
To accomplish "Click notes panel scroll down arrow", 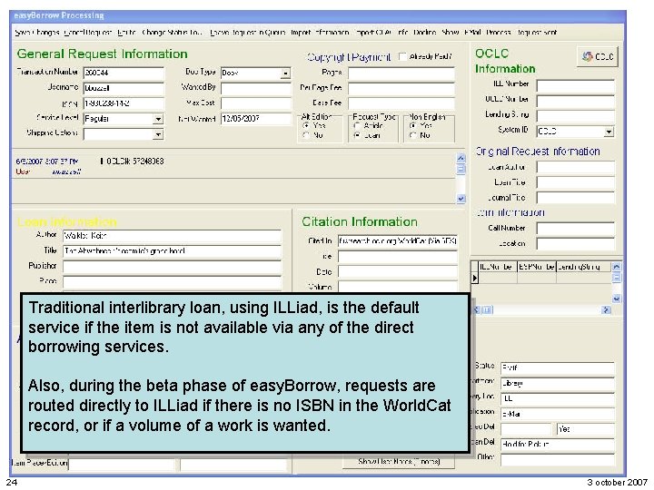I will click(461, 199).
